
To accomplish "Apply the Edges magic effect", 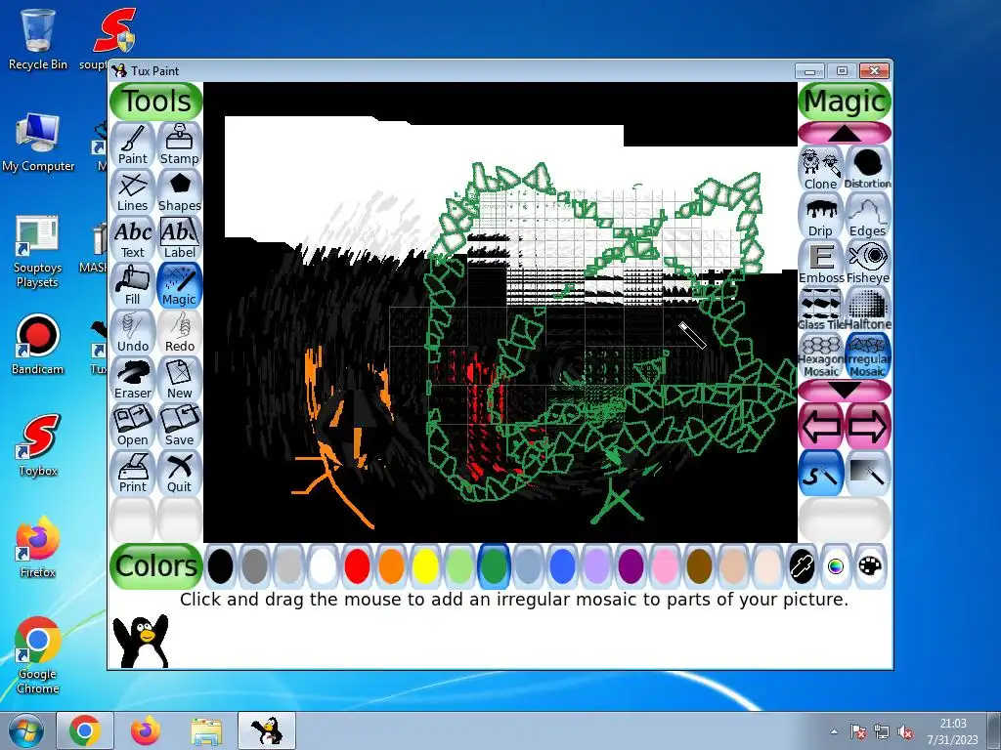I will (x=868, y=216).
